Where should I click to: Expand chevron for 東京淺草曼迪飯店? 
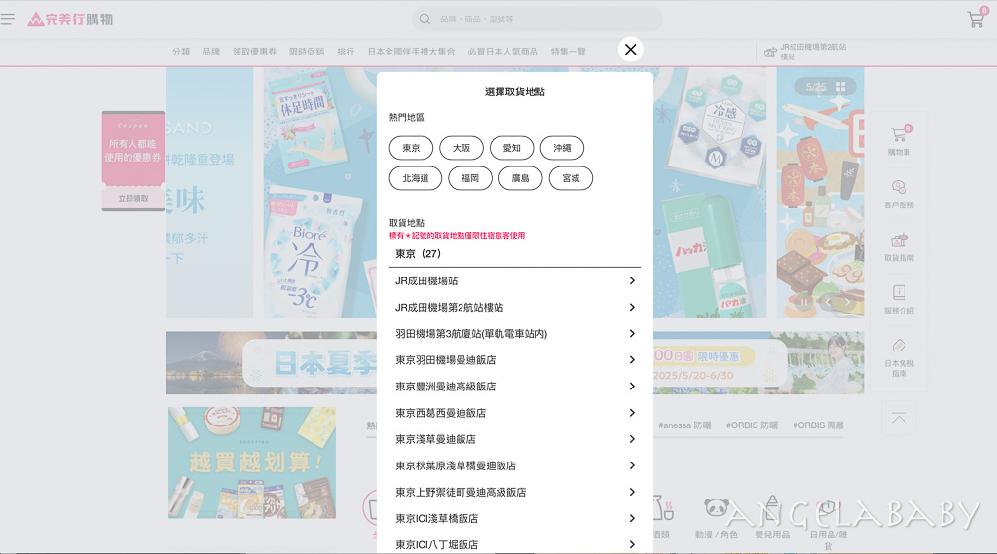[x=631, y=439]
